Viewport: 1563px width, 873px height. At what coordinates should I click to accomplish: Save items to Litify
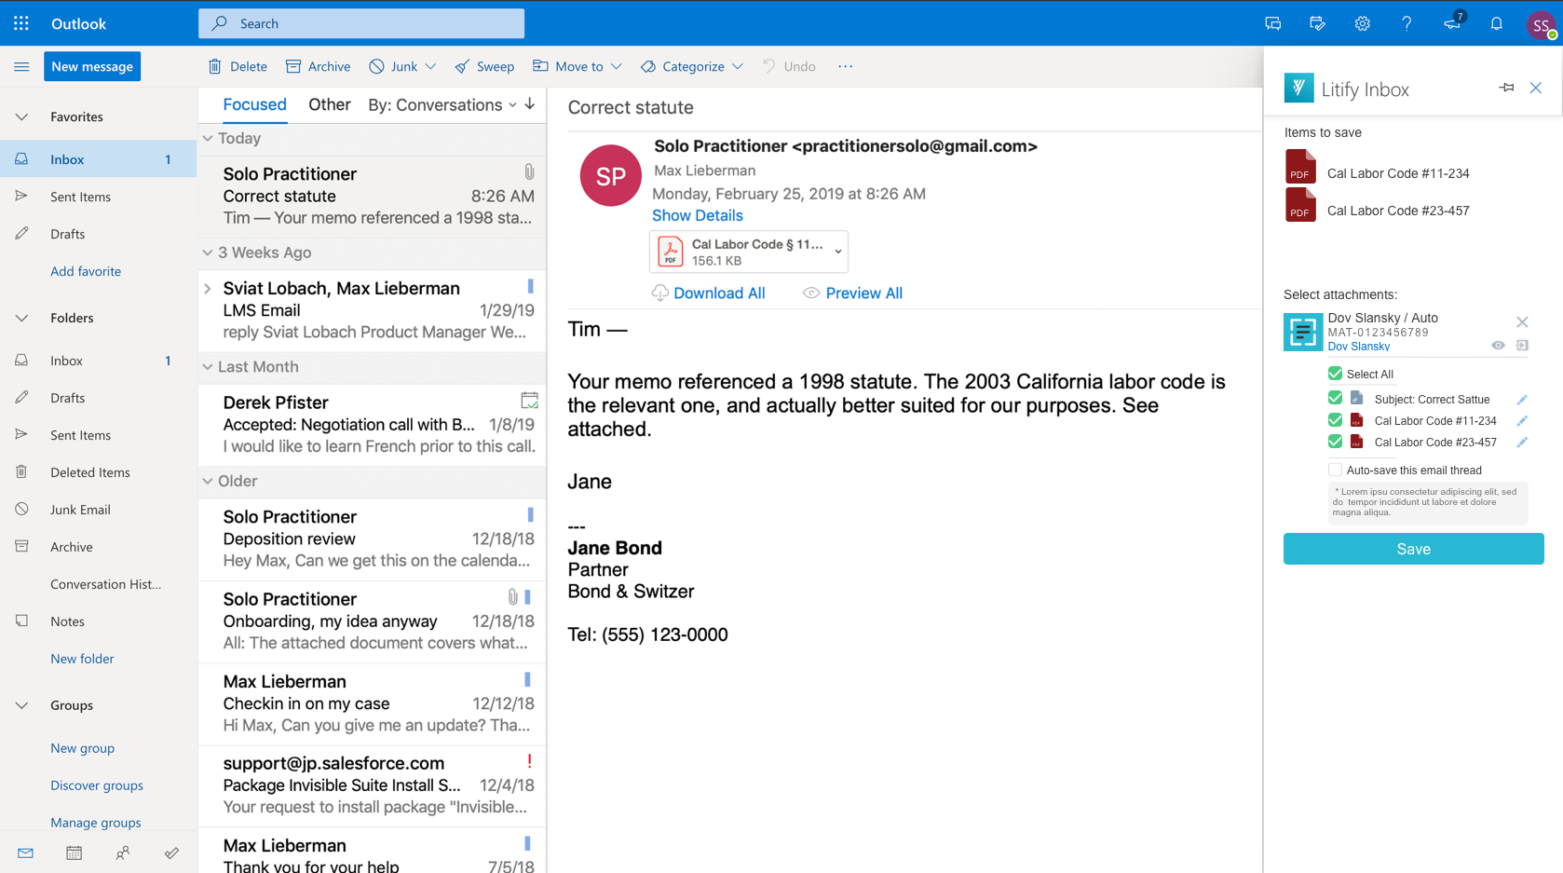(1413, 549)
